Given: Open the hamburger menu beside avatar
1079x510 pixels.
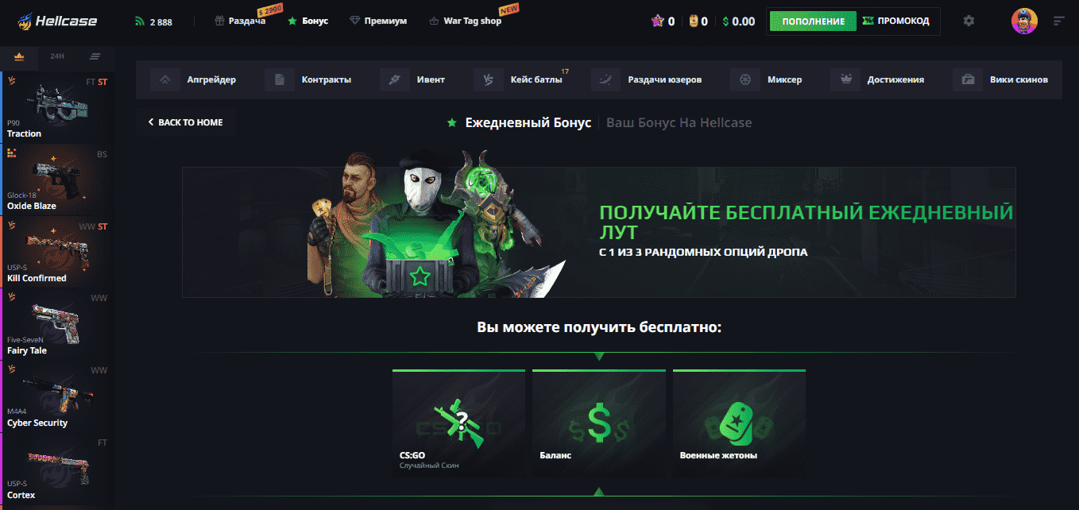Looking at the screenshot, I should (1058, 21).
